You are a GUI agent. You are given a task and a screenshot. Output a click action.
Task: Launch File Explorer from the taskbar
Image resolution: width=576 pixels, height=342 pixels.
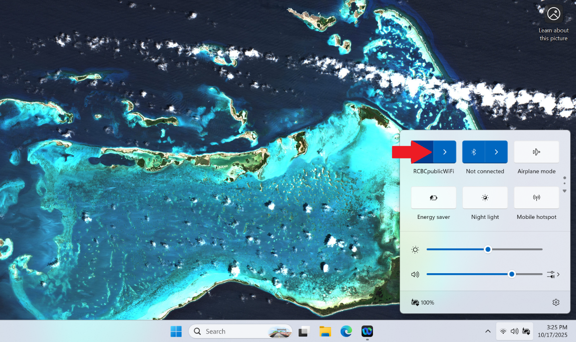325,331
